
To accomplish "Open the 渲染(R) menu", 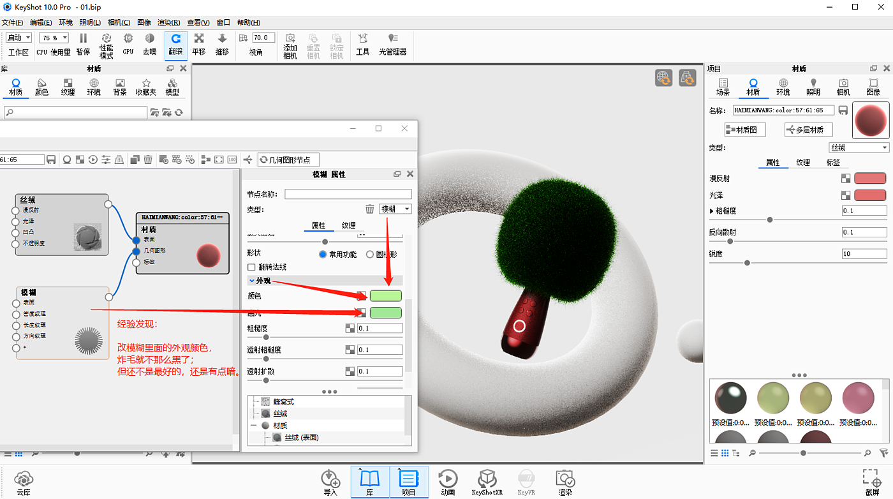I will 168,22.
